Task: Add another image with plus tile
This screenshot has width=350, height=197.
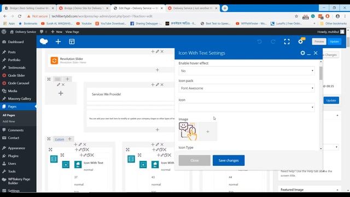Action: point(208,131)
